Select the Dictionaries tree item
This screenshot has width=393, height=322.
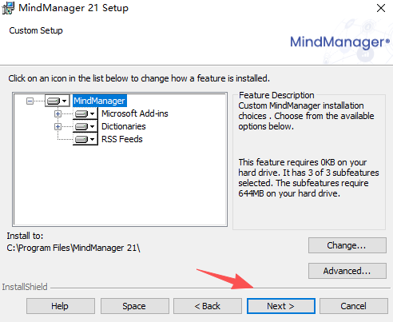coord(124,126)
